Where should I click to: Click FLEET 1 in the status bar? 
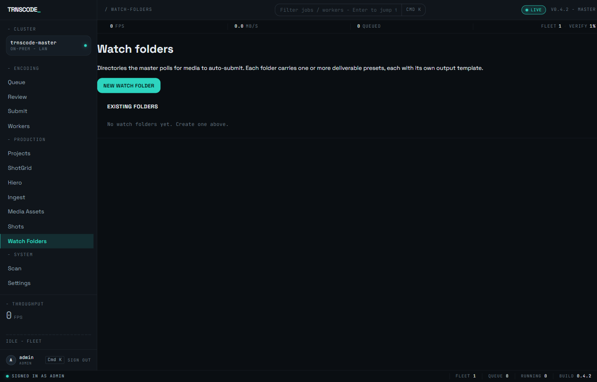click(x=466, y=376)
